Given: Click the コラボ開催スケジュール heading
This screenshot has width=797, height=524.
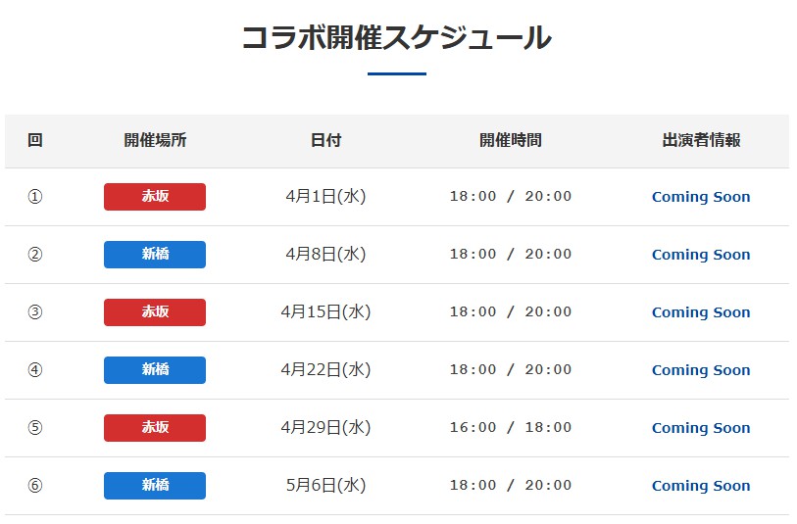Looking at the screenshot, I should [396, 38].
